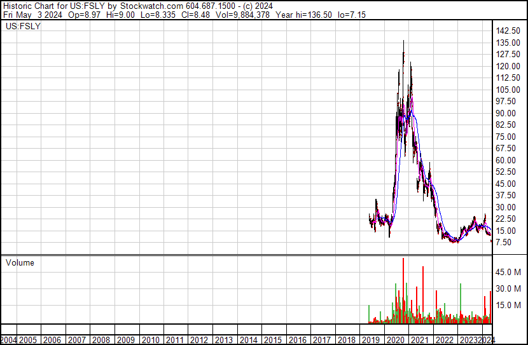This screenshot has width=528, height=345.
Task: Click the chart title 'Historic Chart for US:FSLY'
Action: 54,6
